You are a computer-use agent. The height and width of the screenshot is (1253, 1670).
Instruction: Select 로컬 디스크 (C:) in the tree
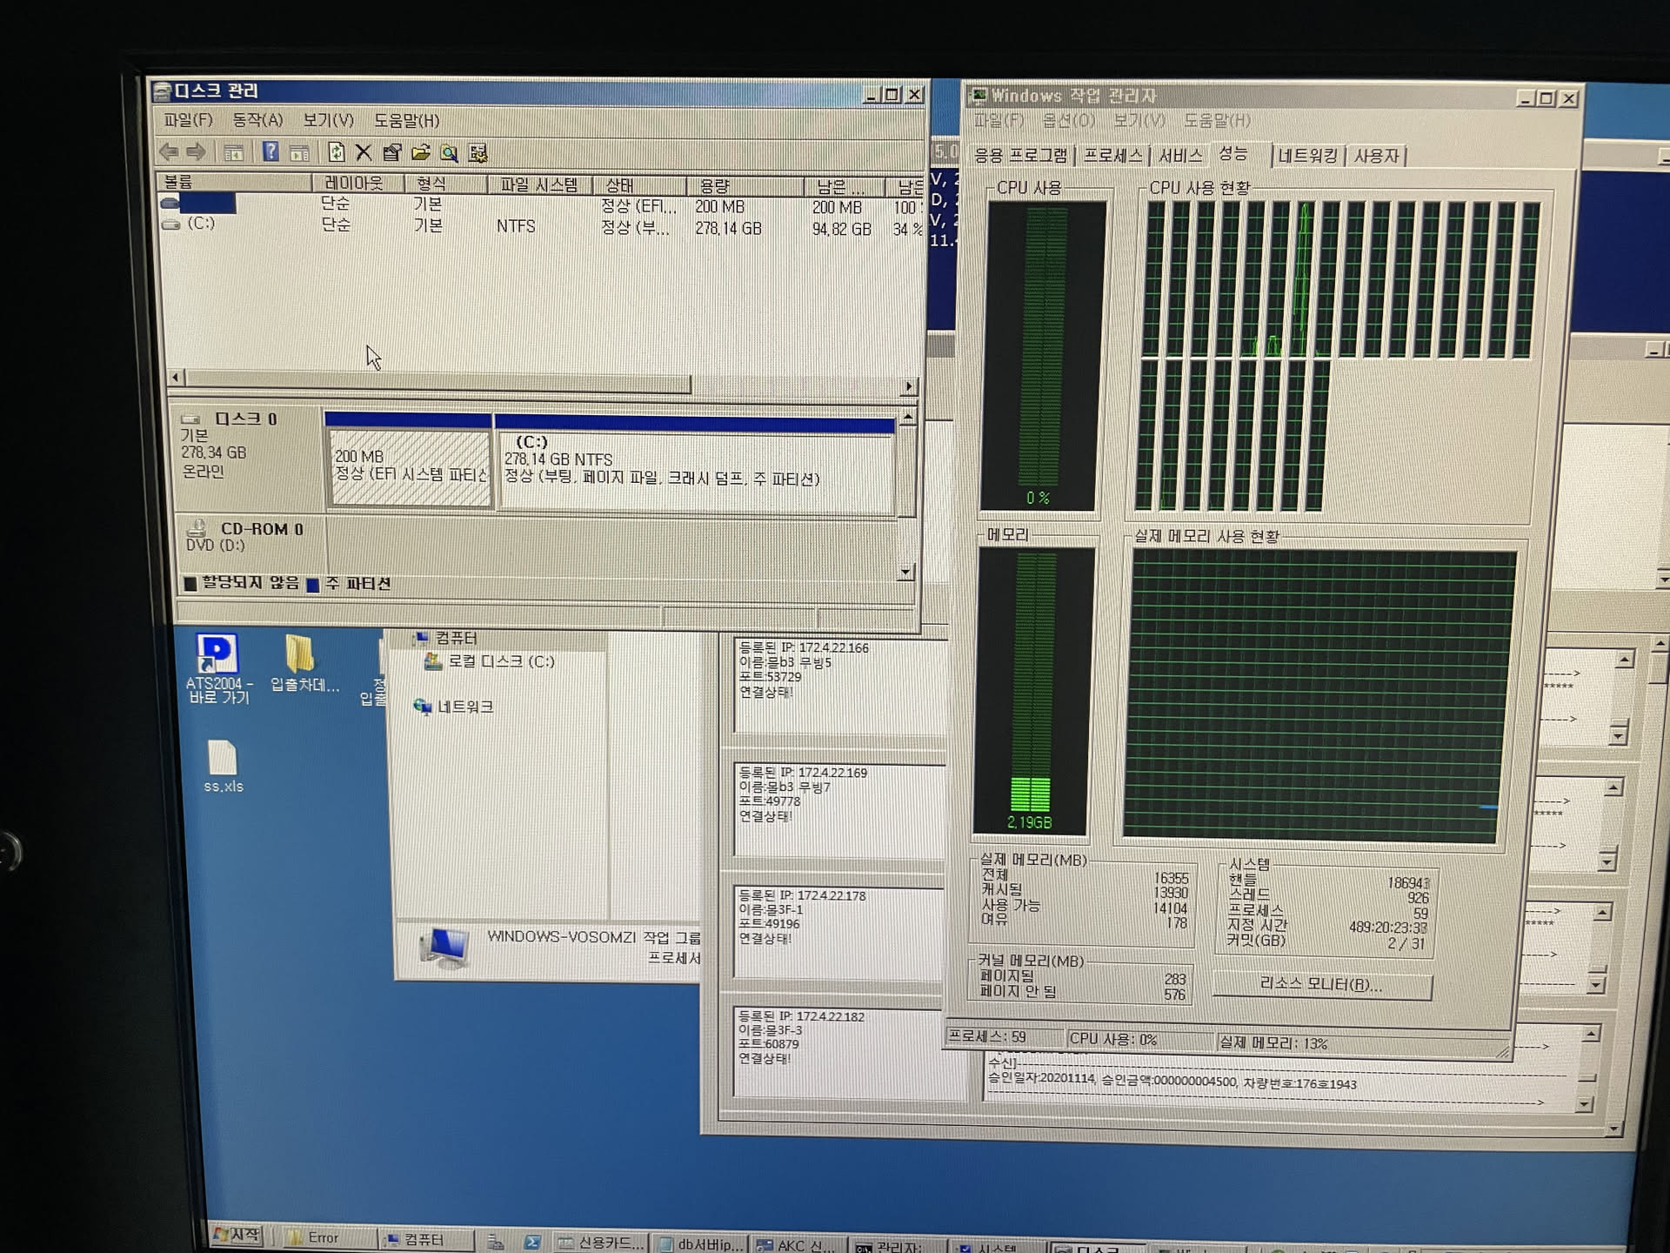click(x=500, y=661)
